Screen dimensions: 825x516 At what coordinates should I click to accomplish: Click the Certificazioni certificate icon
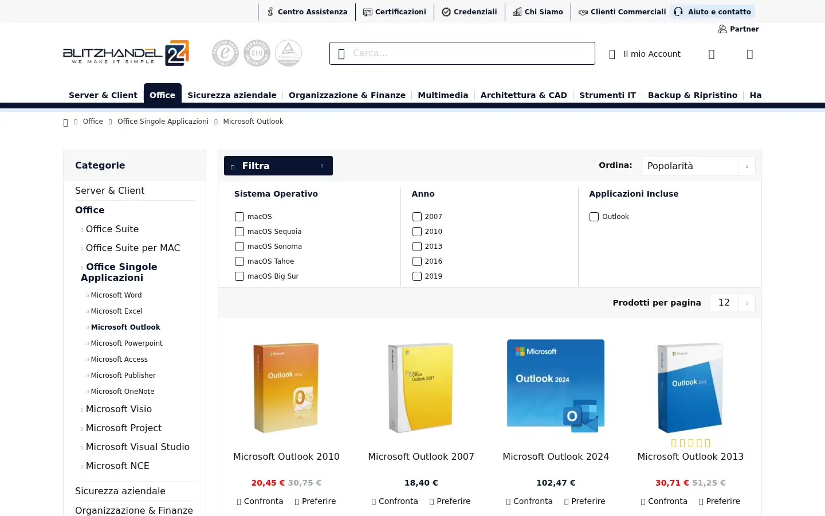coord(368,12)
